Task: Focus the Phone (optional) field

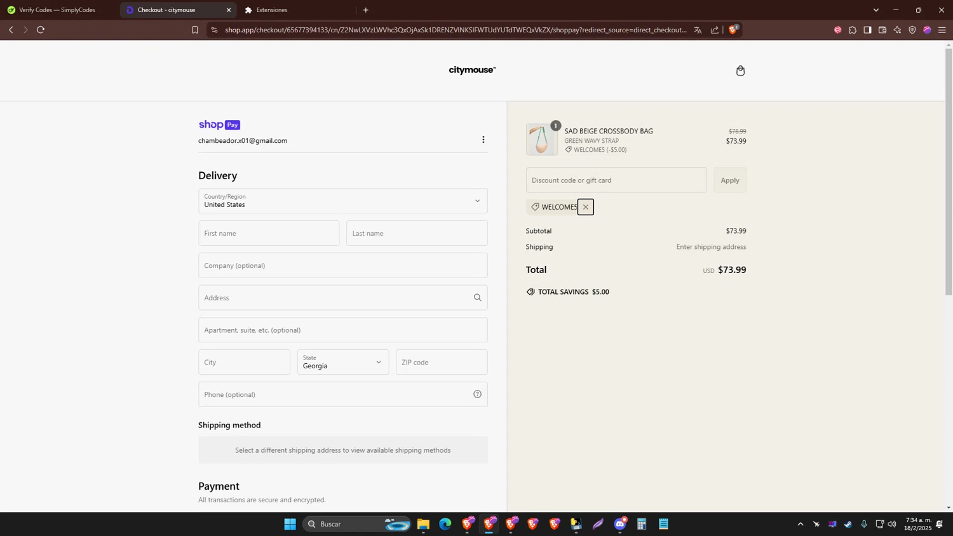Action: (343, 394)
